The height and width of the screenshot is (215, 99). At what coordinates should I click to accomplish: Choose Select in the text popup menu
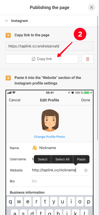click(x=43, y=159)
